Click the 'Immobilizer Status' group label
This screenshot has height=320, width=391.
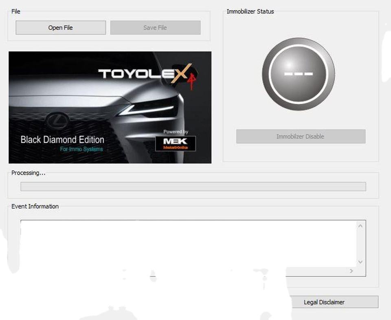250,11
